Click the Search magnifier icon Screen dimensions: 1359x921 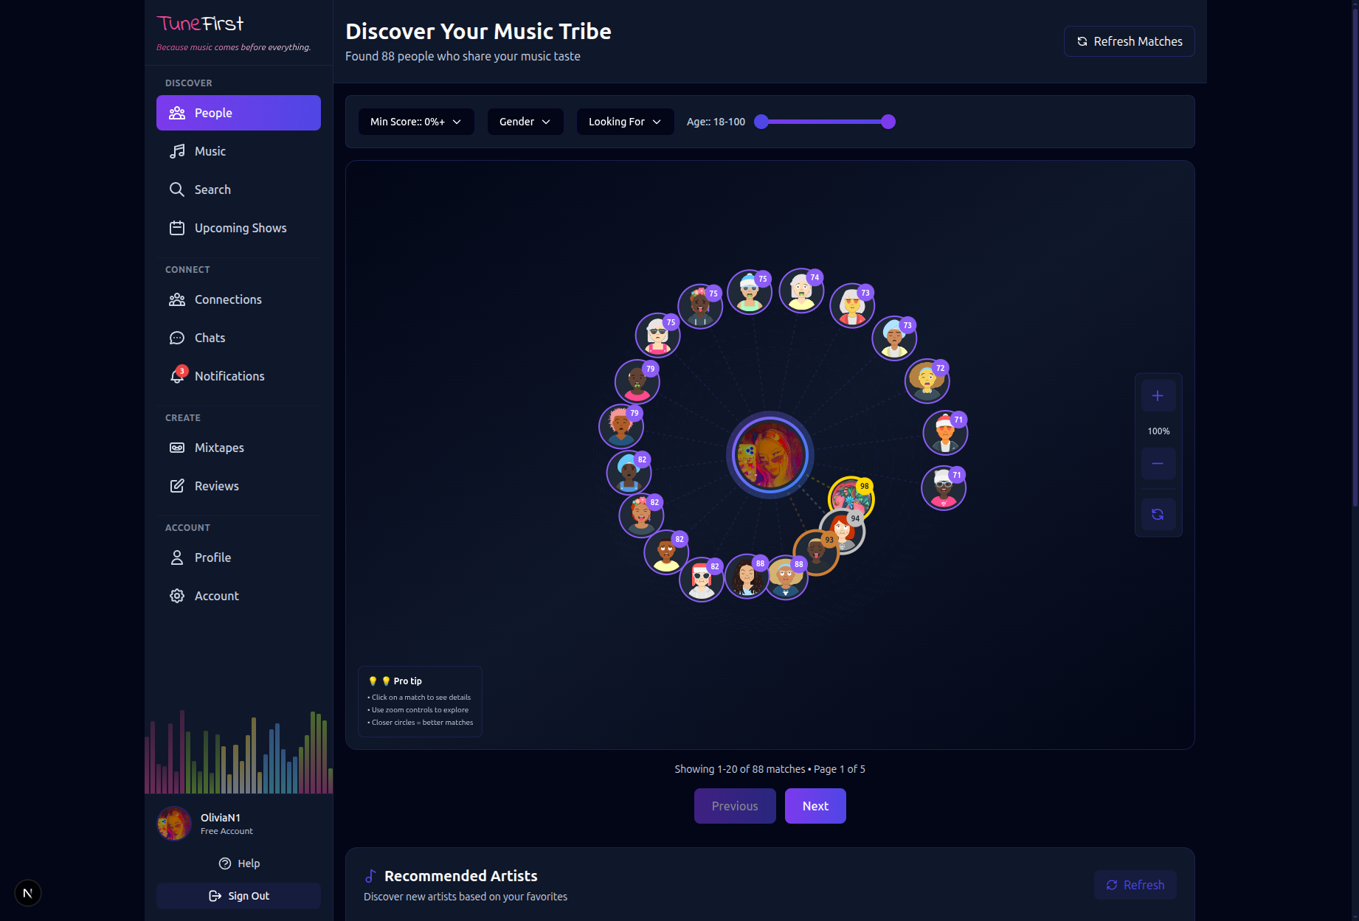(x=177, y=190)
